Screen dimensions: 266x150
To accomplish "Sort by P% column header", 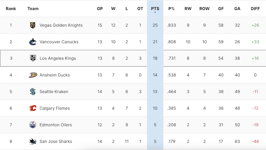I will [x=171, y=8].
